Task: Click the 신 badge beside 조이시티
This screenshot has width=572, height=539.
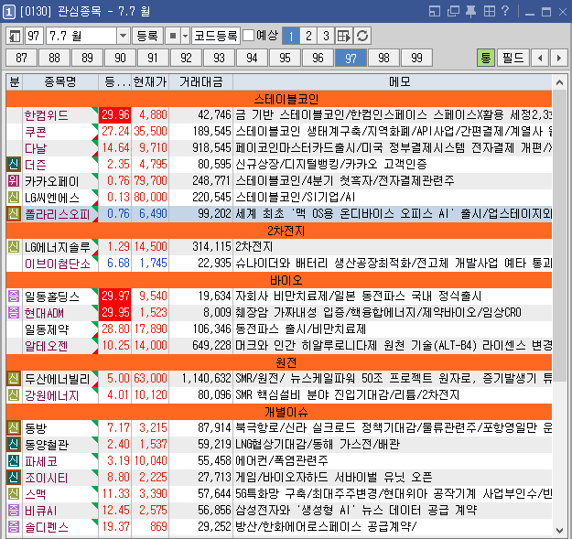Action: [x=14, y=478]
